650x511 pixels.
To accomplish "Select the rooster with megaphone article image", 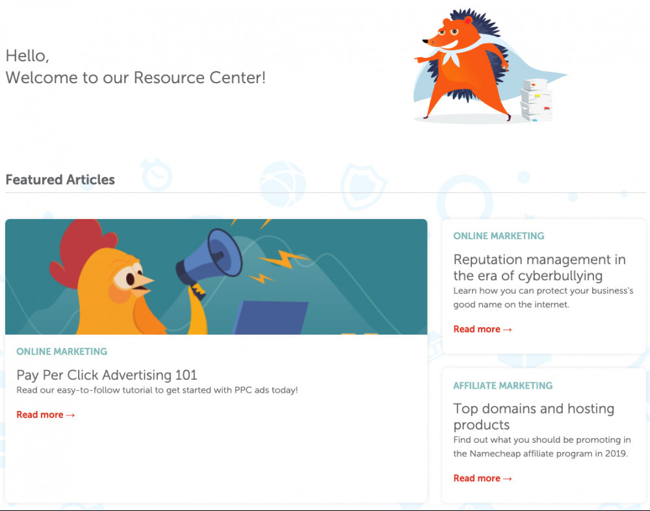I will click(x=216, y=277).
